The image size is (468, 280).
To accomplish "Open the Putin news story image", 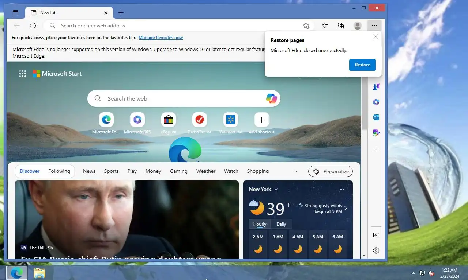I will (x=127, y=219).
